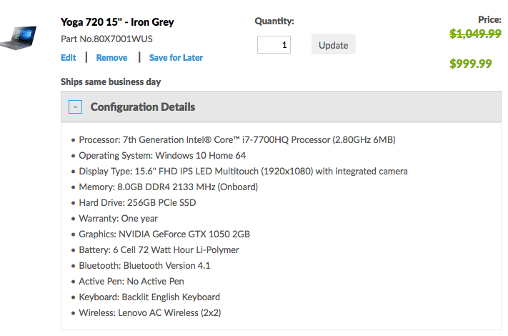Viewport: 508px width, 336px height.
Task: Click the Operating System Windows 10 line
Action: tap(162, 156)
